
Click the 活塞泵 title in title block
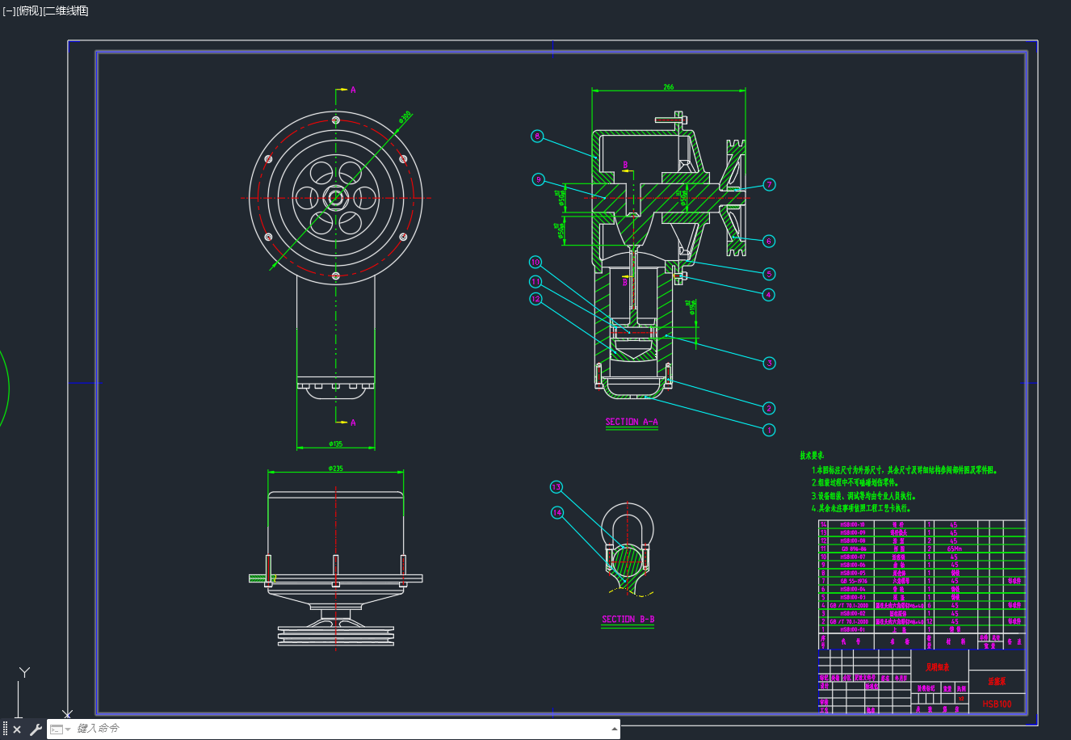(x=997, y=682)
